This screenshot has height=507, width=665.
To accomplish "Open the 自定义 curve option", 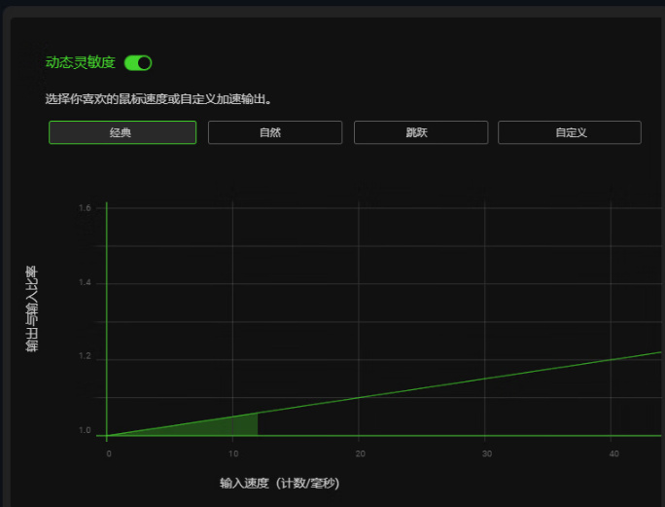I will coord(570,132).
